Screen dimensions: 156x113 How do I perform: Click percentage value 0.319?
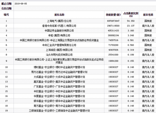pos(131,50)
